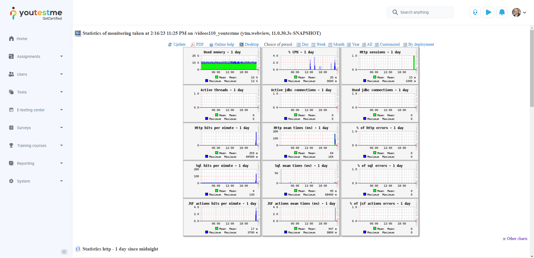
Task: Open the Used memory chart thumbnail
Action: [222, 66]
